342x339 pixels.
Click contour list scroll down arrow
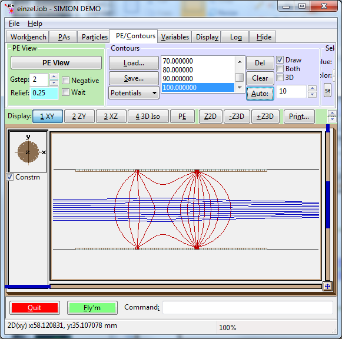click(240, 88)
